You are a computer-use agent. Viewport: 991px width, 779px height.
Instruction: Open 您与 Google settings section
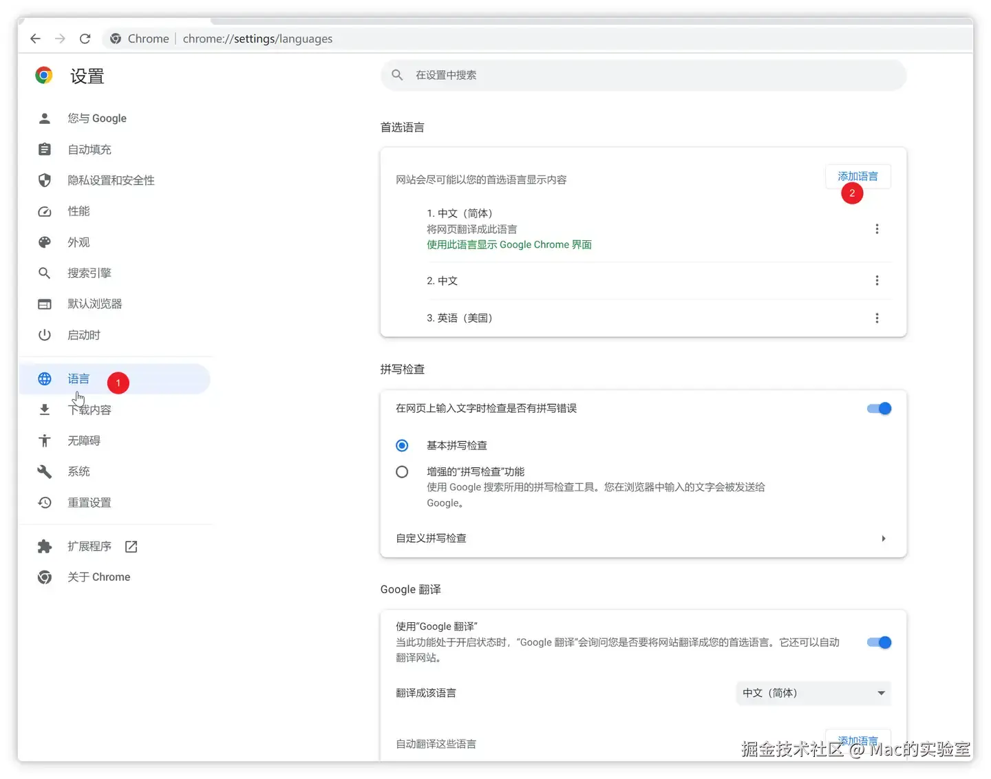(x=97, y=118)
